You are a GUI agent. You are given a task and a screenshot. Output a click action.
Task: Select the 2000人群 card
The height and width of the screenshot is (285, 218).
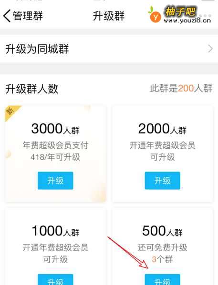[x=163, y=154]
